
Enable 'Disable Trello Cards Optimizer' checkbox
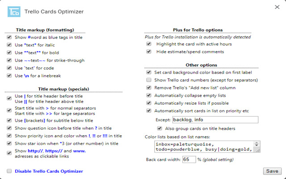pyautogui.click(x=9, y=171)
